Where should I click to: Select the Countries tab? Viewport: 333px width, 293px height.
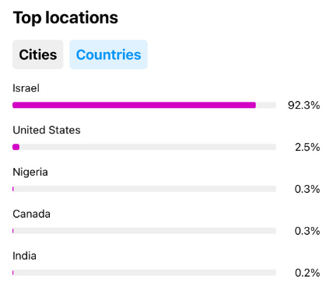click(x=108, y=54)
